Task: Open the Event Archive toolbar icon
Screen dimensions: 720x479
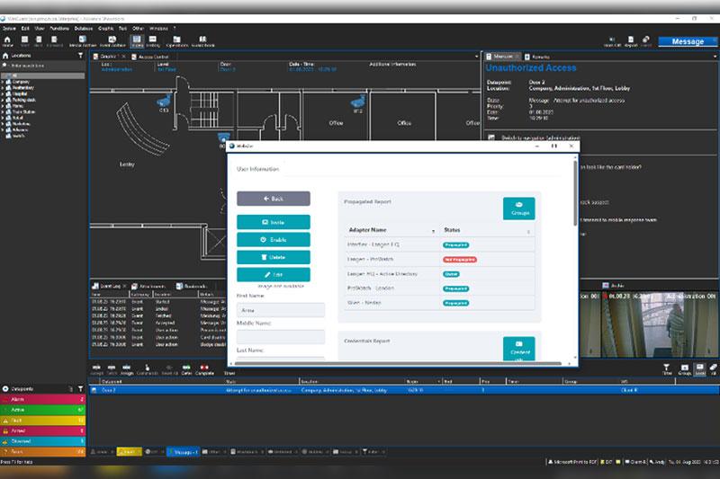Action: tap(112, 40)
